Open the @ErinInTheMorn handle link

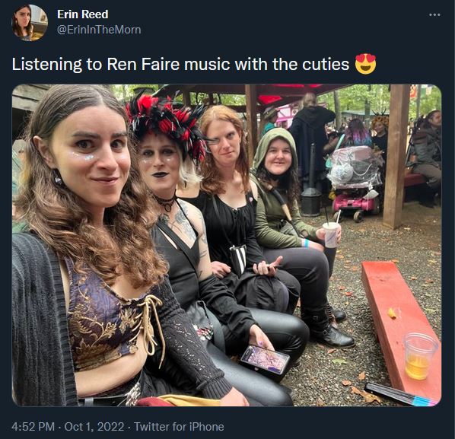point(99,30)
